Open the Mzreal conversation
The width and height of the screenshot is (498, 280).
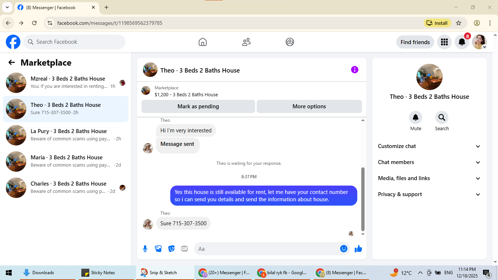[66, 83]
